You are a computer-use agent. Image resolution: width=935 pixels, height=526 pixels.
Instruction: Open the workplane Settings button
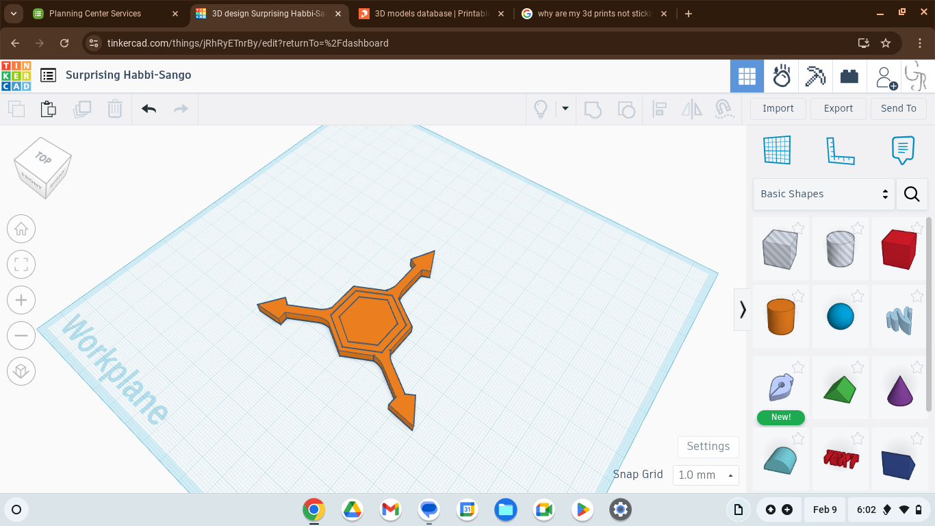tap(708, 447)
